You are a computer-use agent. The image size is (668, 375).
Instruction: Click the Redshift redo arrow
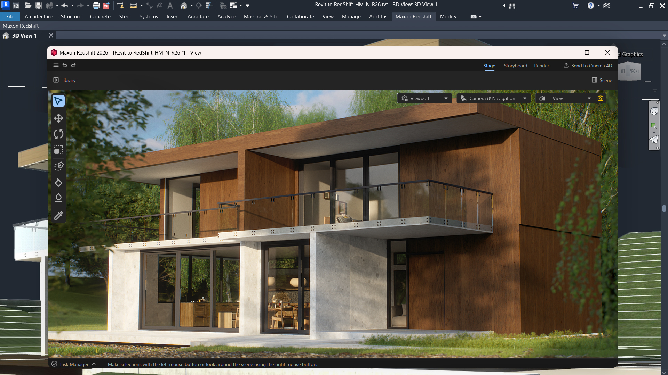click(73, 65)
